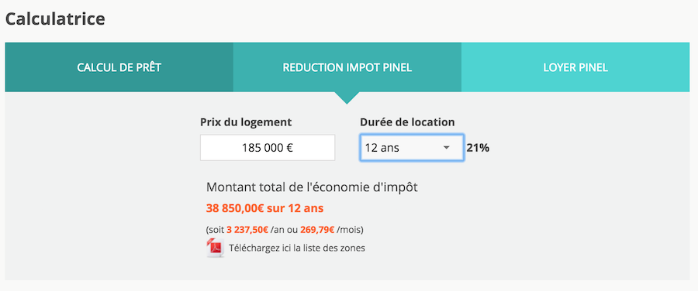Click the 21% rate label
Viewport: 698px width, 291px height.
[478, 148]
